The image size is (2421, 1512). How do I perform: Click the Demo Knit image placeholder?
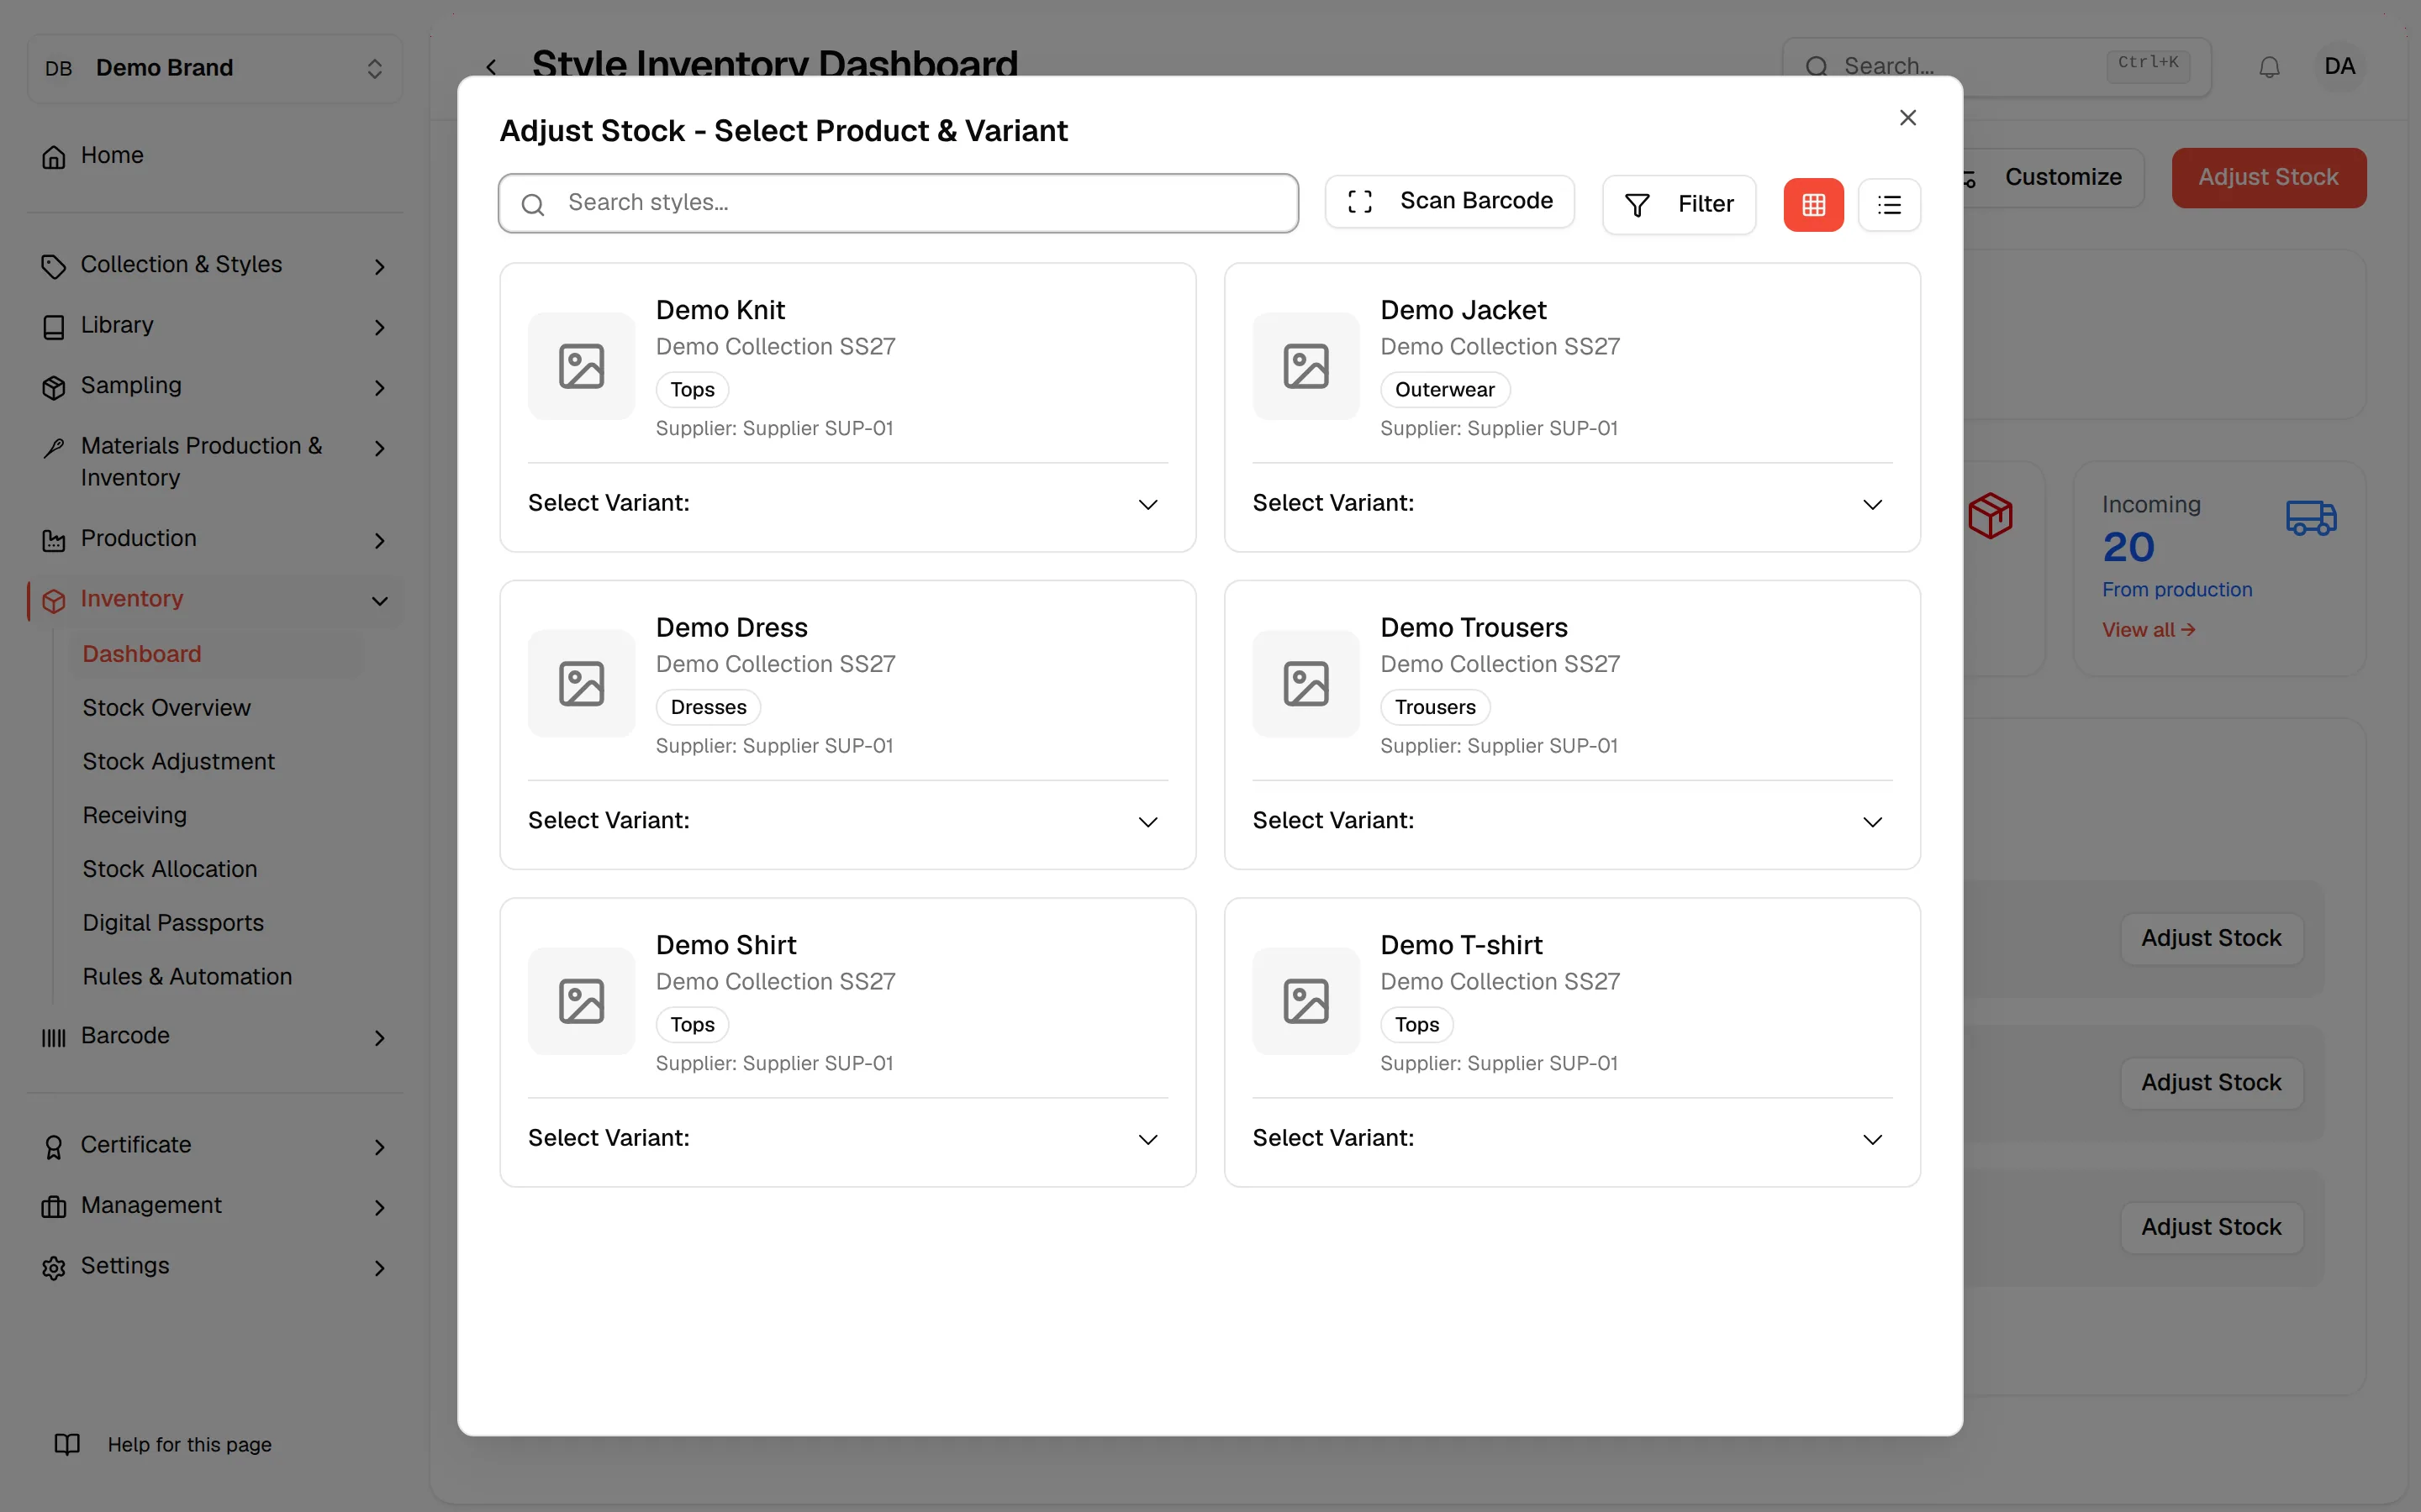(x=581, y=366)
